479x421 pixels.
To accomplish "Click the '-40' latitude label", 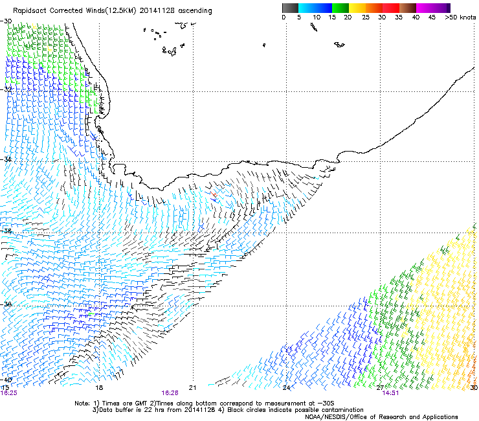I will (x=6, y=380).
